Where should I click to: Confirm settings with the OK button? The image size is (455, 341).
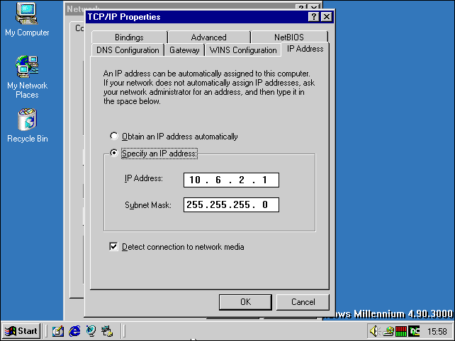(245, 302)
